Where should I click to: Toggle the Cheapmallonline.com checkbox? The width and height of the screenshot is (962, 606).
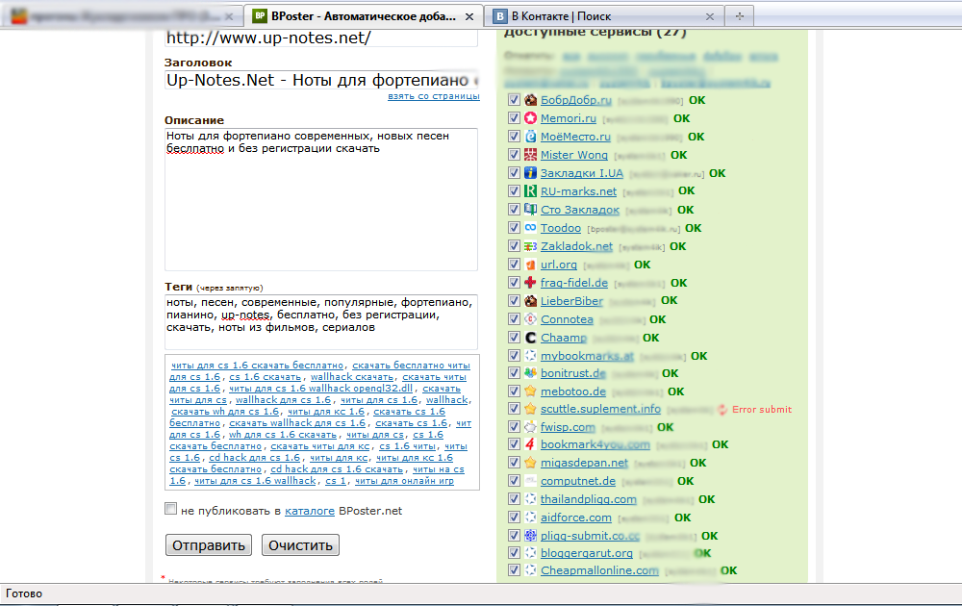click(x=514, y=569)
